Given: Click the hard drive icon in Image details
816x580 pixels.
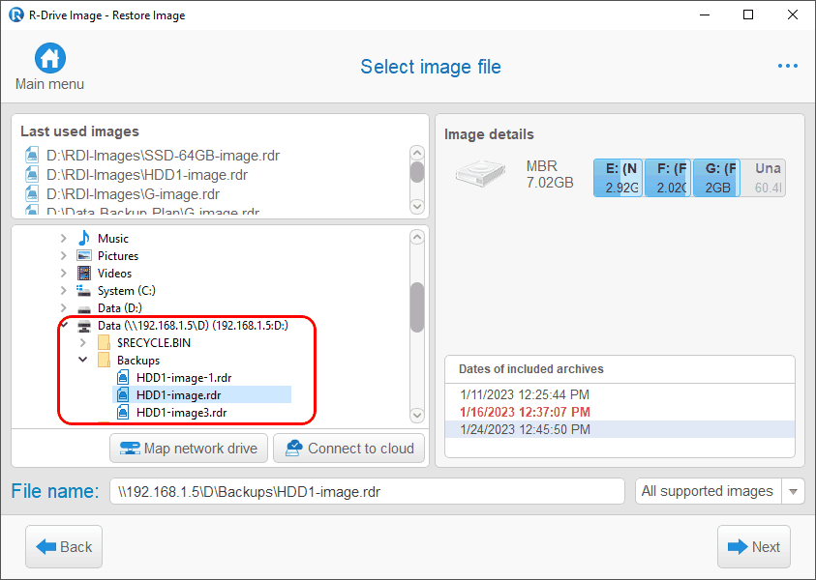Looking at the screenshot, I should pos(481,173).
